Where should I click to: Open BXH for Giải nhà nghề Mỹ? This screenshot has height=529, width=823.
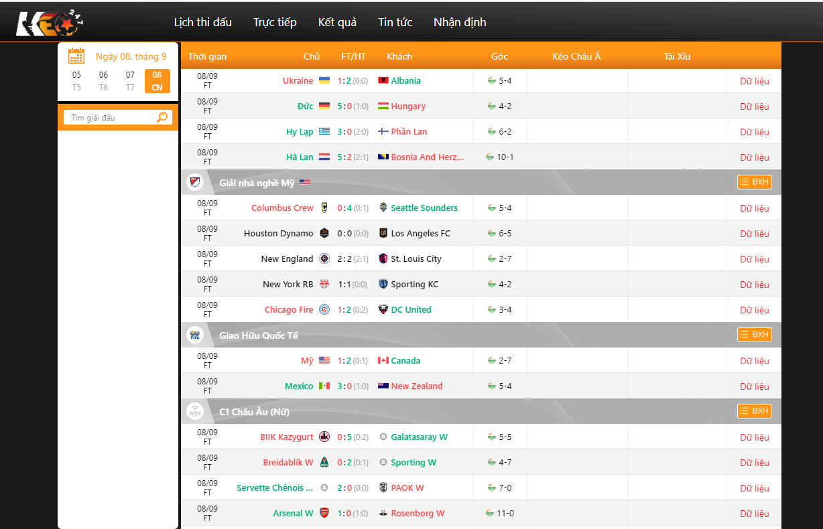[x=755, y=182]
